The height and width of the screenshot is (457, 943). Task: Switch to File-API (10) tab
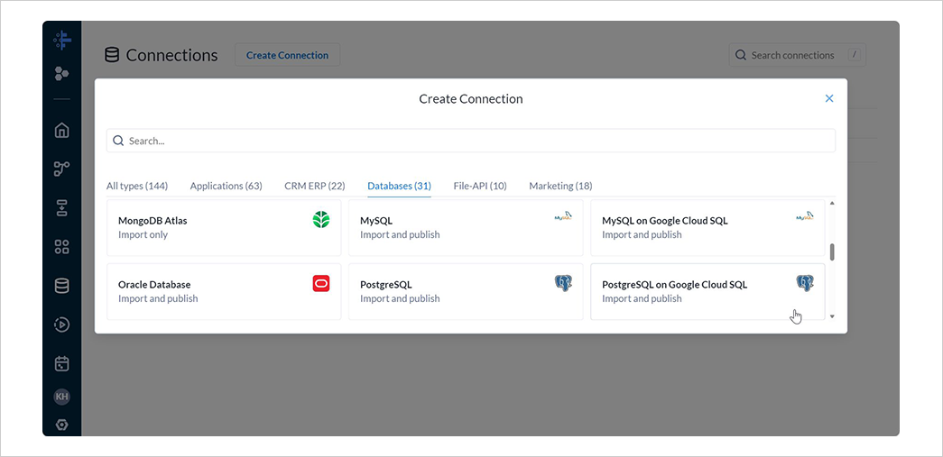tap(480, 186)
